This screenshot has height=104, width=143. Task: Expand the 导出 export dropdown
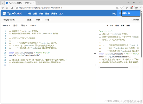(x=24, y=26)
